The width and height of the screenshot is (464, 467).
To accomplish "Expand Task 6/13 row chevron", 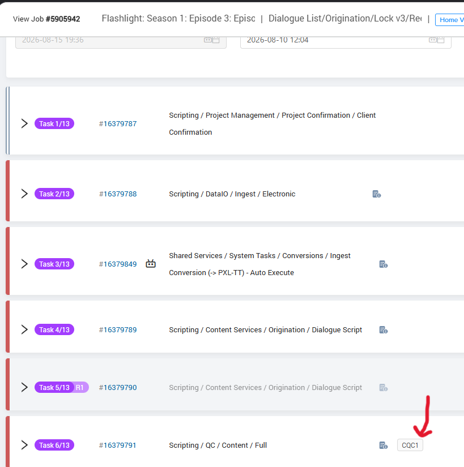I will [24, 445].
